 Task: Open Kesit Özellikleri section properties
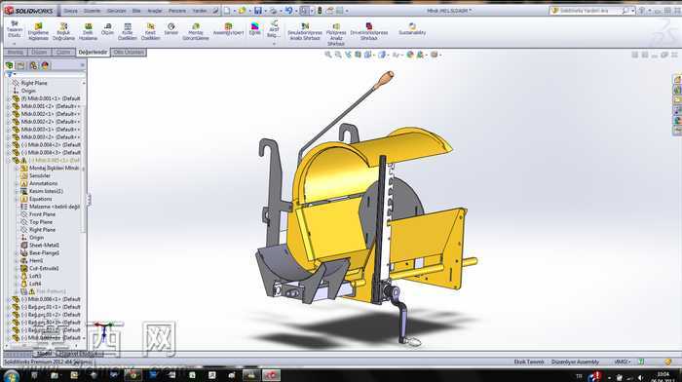(x=150, y=32)
